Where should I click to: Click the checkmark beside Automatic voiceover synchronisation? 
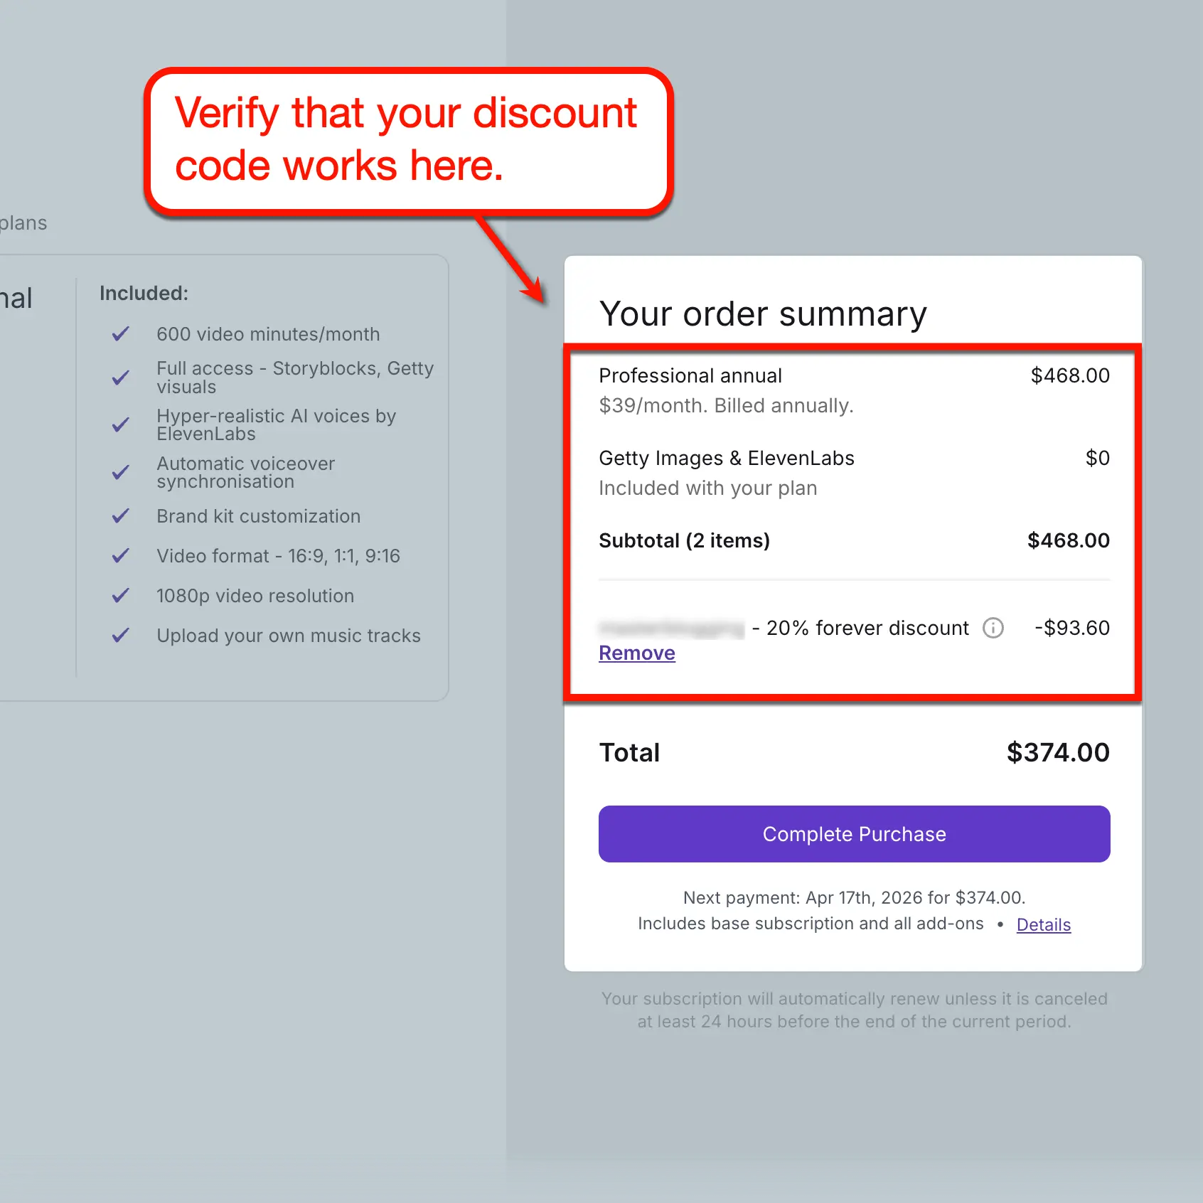(x=121, y=472)
